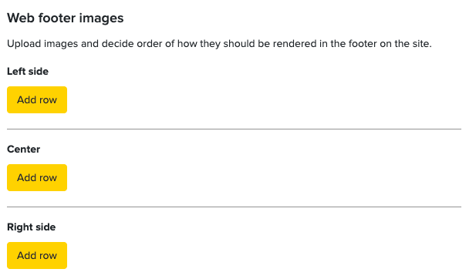Click the Right side section label
Image resolution: width=476 pixels, height=279 pixels.
pyautogui.click(x=32, y=227)
